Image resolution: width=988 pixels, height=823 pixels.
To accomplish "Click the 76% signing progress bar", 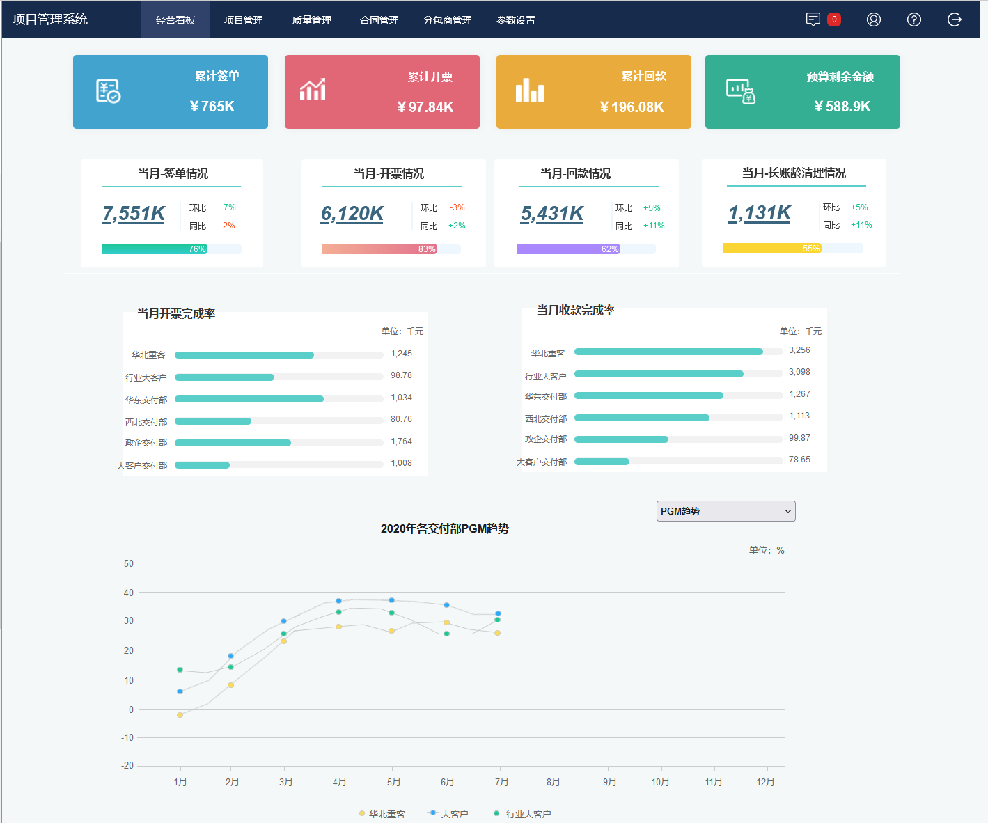I will click(172, 249).
